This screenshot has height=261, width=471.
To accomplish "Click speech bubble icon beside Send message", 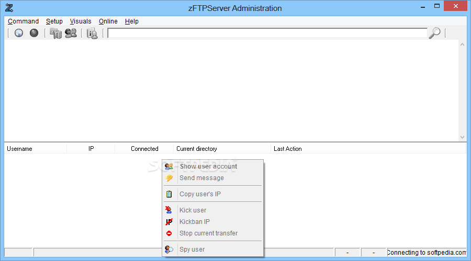I will 169,178.
